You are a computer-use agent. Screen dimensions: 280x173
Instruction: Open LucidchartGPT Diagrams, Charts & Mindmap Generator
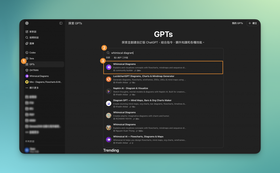coord(163,79)
